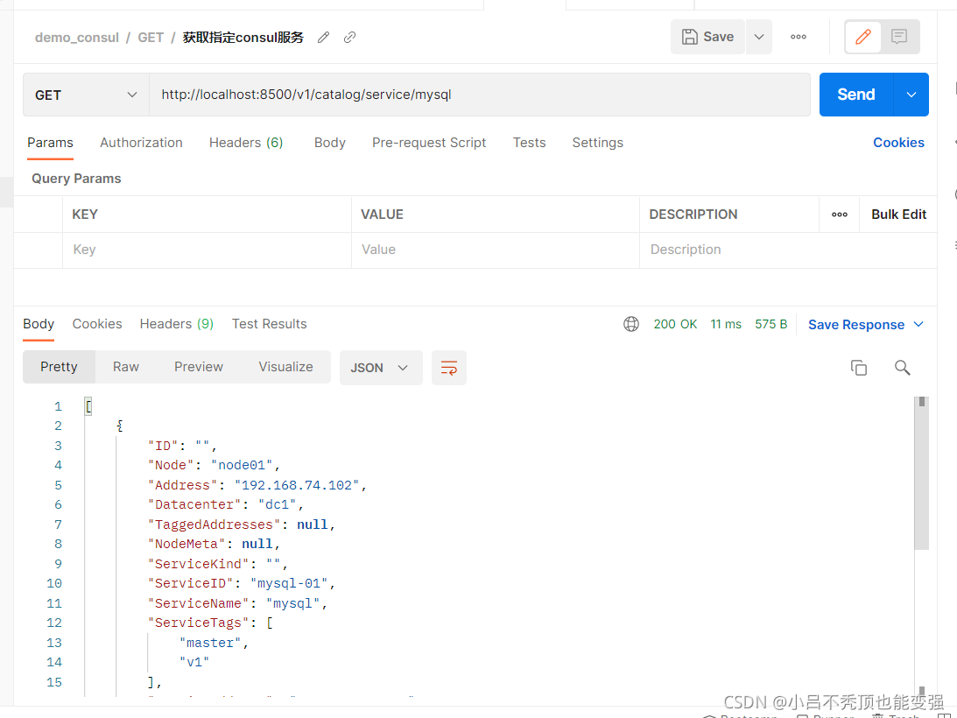The height and width of the screenshot is (718, 957).
Task: Open the Authorization tab
Action: (x=141, y=143)
